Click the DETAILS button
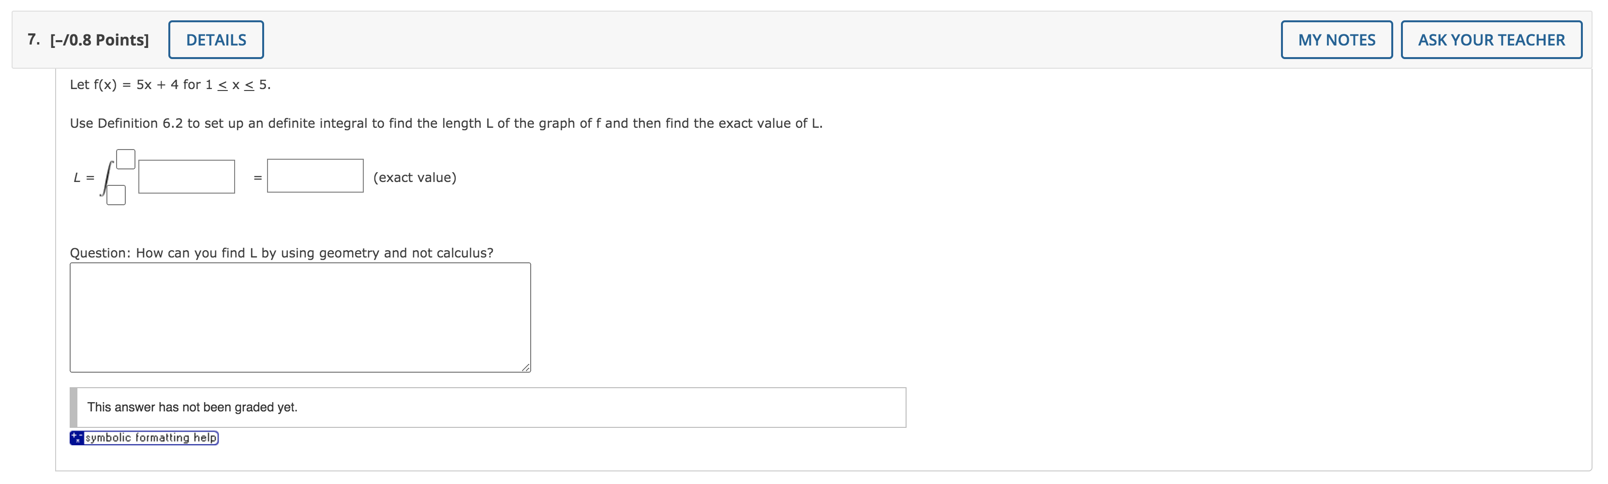1608x484 pixels. pos(215,39)
